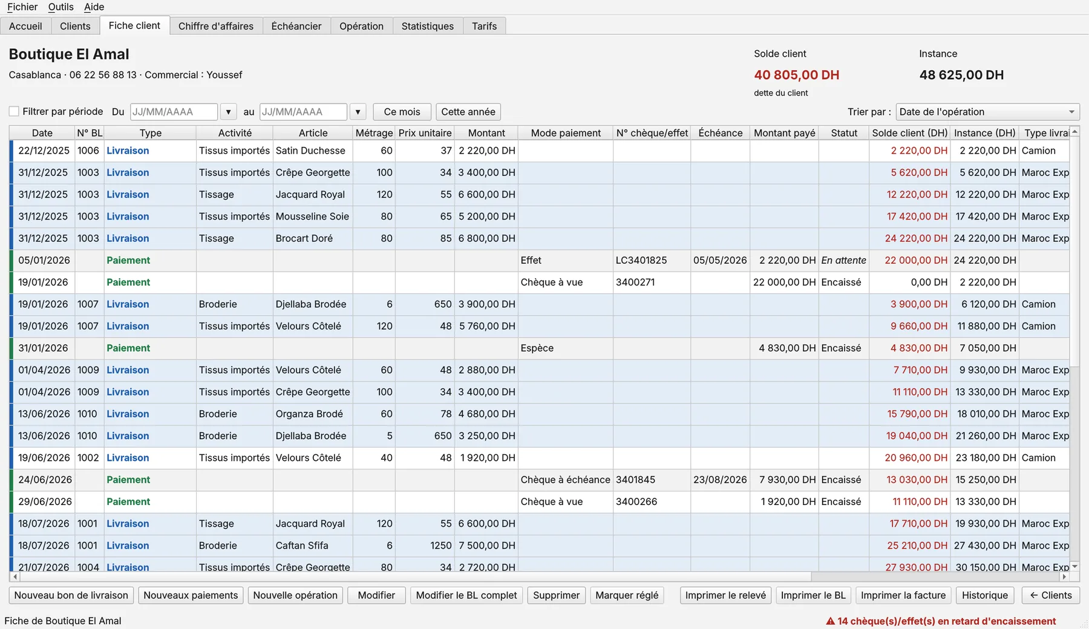
Task: Sort by the Échéance column header
Action: tap(720, 132)
